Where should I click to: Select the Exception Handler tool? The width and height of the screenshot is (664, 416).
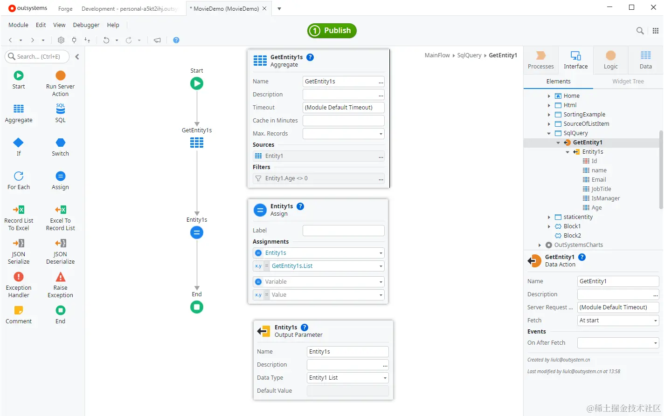point(19,285)
